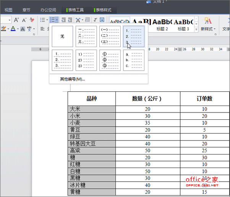
Task: Toggle the character shading A button
Action: point(23,29)
